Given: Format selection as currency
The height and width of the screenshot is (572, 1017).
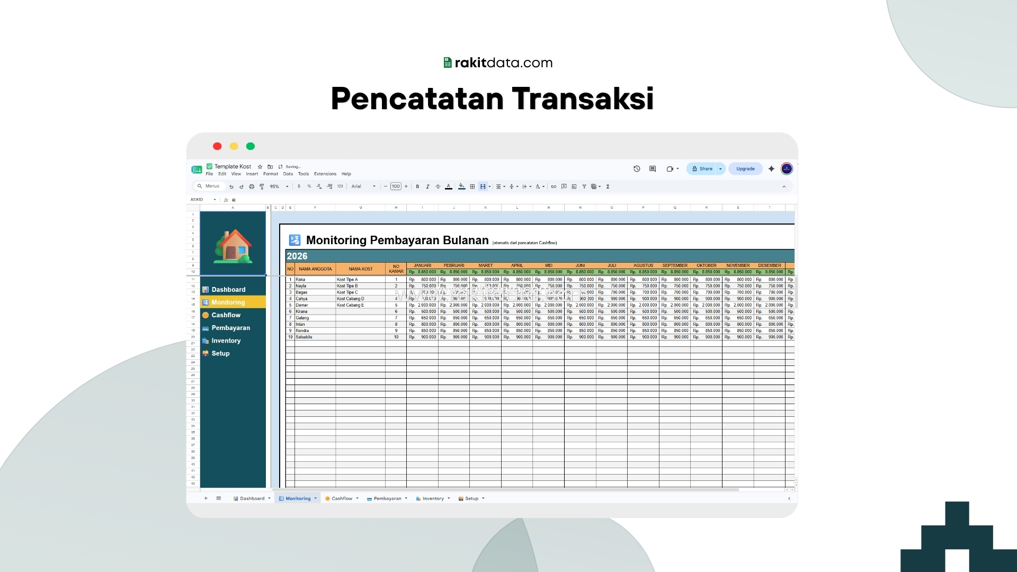Looking at the screenshot, I should coord(299,186).
